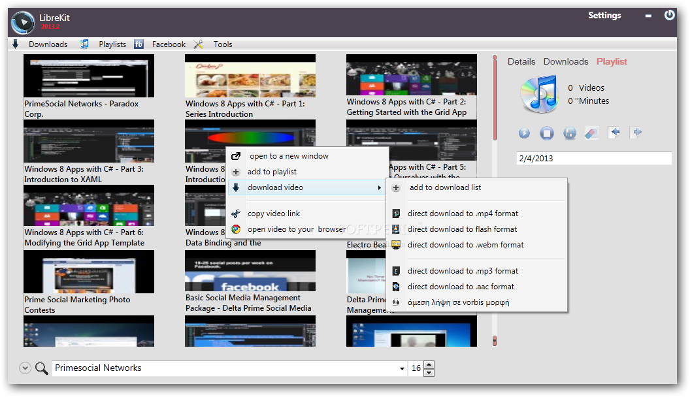Open Windows 8 Apps Part 3 thumbnail
The image size is (690, 397).
[x=89, y=141]
